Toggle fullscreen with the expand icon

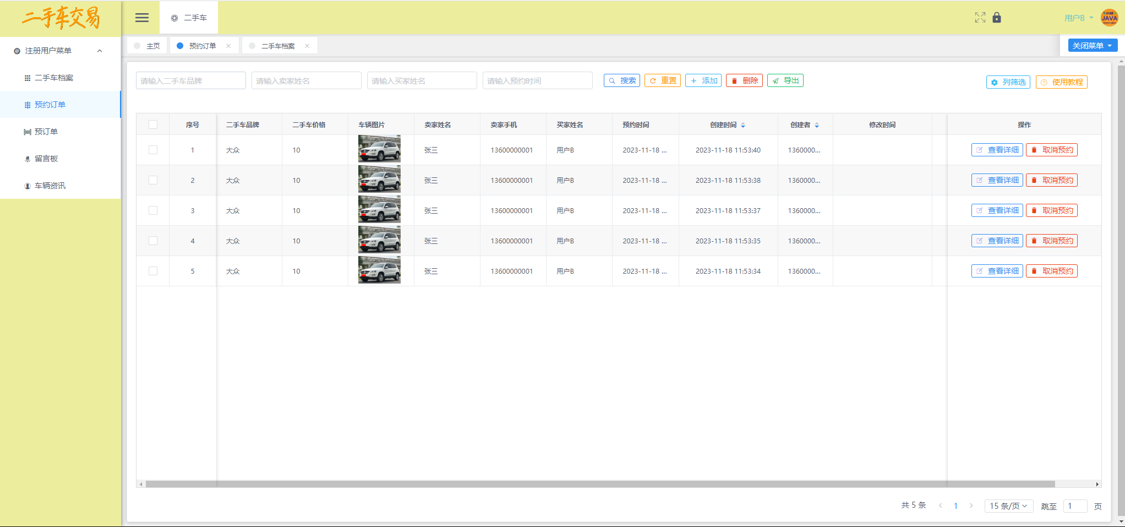(980, 18)
